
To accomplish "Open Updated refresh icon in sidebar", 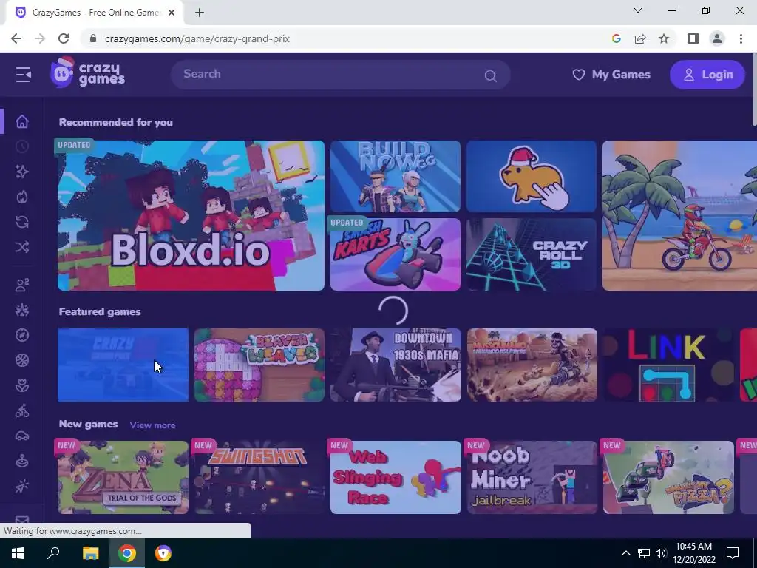I will (22, 222).
